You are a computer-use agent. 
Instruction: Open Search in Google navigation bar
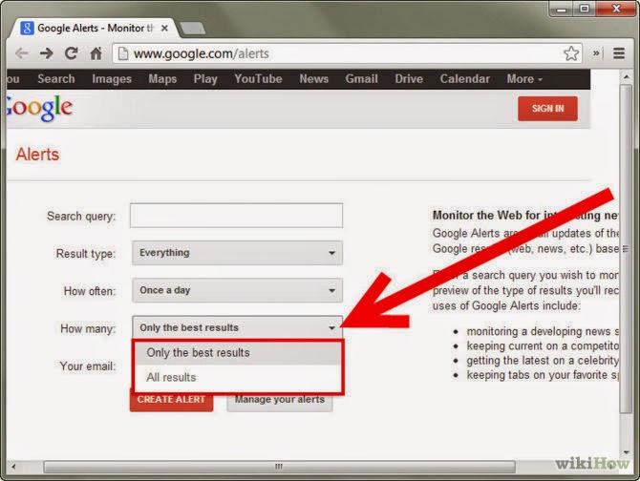tap(56, 78)
